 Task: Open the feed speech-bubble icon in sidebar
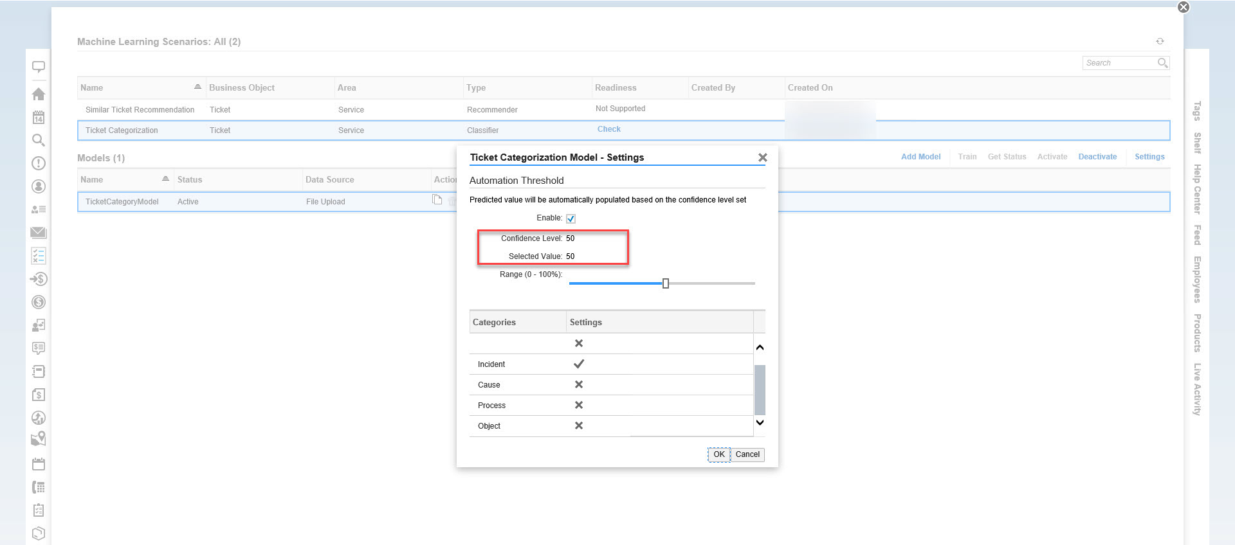(x=39, y=67)
